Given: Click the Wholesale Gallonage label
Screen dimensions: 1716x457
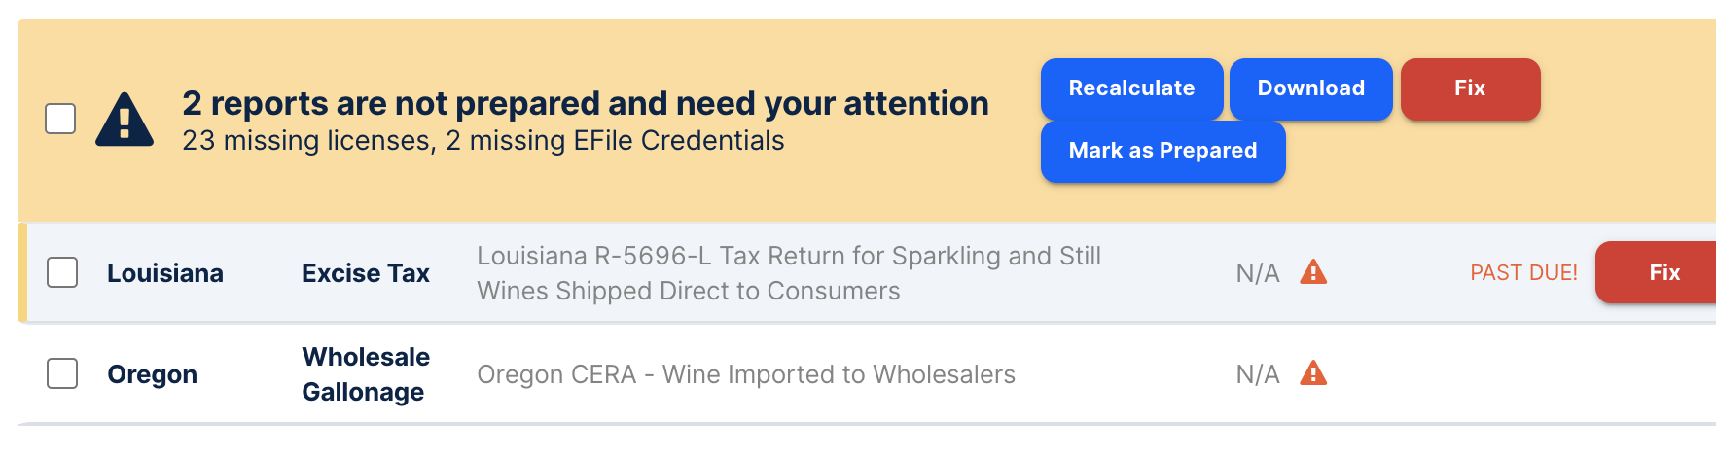Looking at the screenshot, I should (x=366, y=374).
